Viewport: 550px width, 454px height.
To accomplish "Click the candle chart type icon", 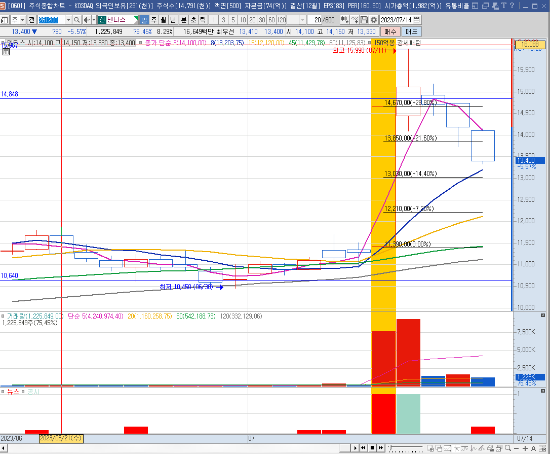I will pos(345,20).
